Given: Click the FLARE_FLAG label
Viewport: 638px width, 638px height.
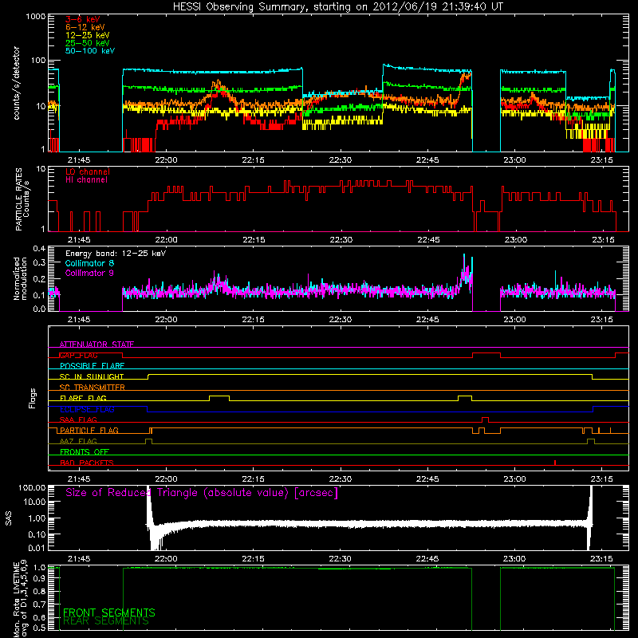Looking at the screenshot, I should point(83,398).
